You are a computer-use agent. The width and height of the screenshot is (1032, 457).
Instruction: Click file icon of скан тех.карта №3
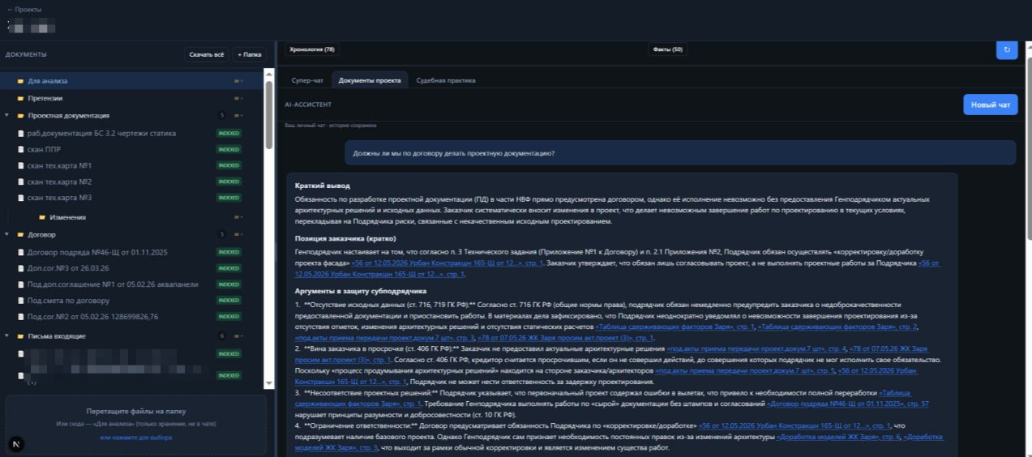(20, 198)
